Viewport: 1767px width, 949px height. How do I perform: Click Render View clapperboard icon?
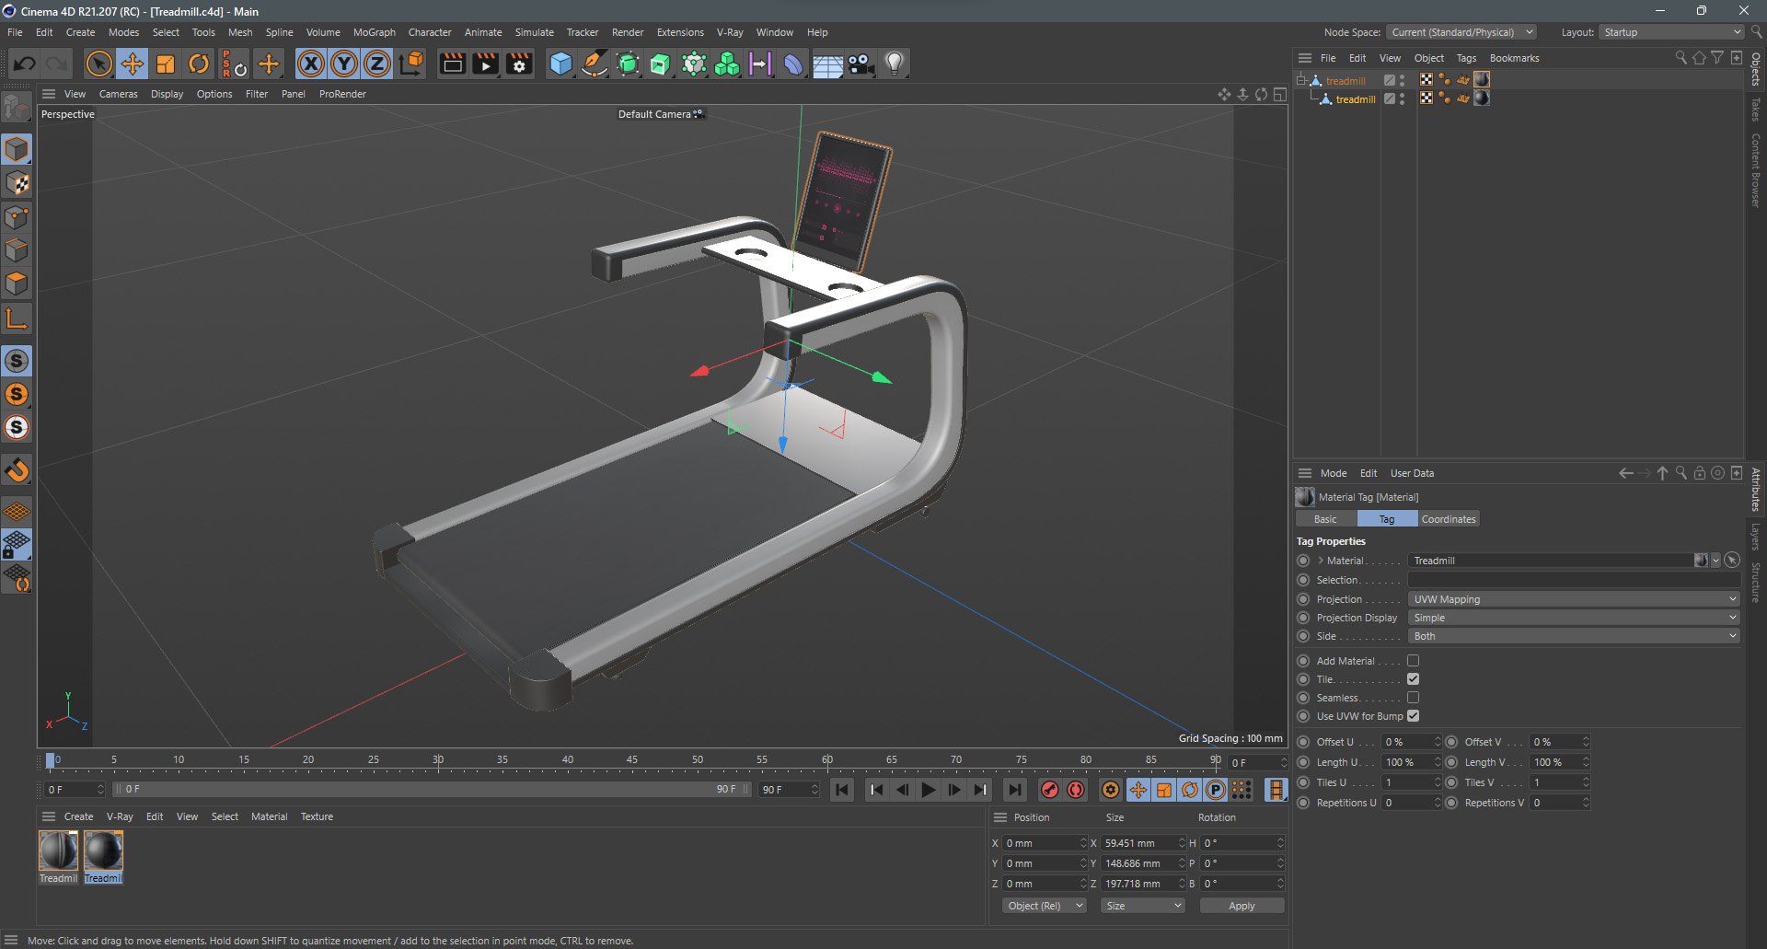click(x=452, y=64)
